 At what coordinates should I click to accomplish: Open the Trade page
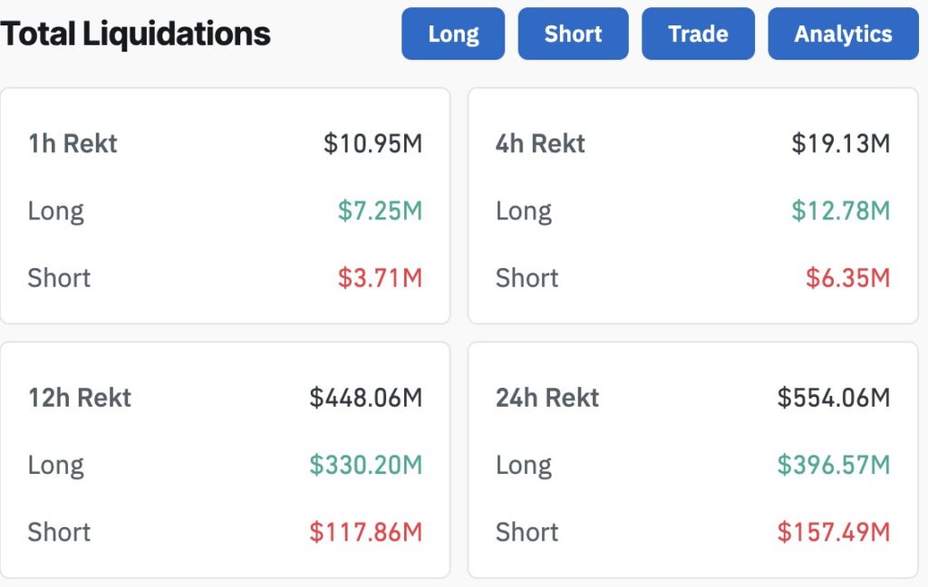(x=698, y=34)
